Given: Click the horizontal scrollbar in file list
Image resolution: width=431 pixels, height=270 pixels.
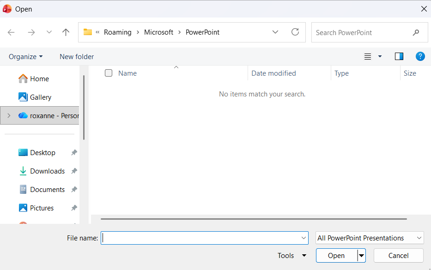Looking at the screenshot, I should tap(253, 219).
